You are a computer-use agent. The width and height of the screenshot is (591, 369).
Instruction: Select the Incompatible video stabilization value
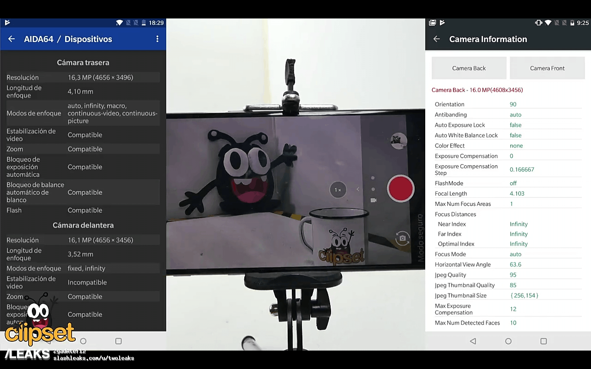87,282
